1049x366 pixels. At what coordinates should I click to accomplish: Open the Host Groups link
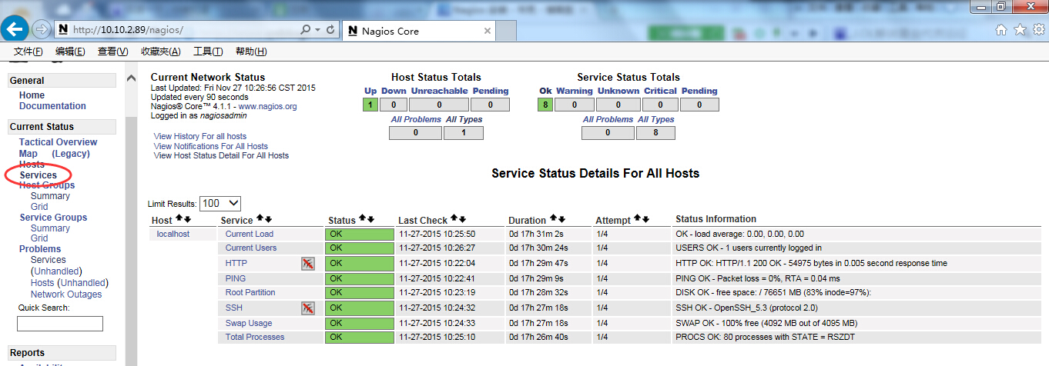click(47, 185)
